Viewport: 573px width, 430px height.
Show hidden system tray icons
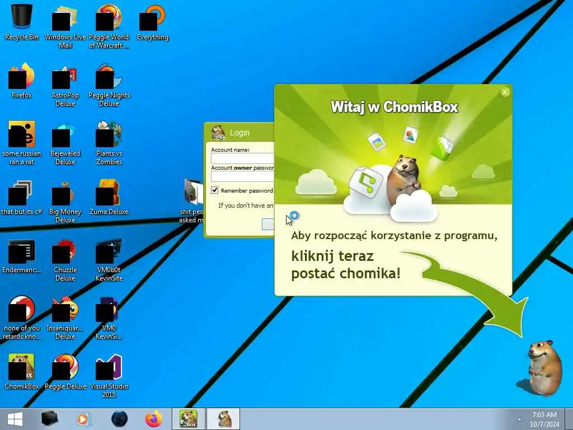pos(519,419)
